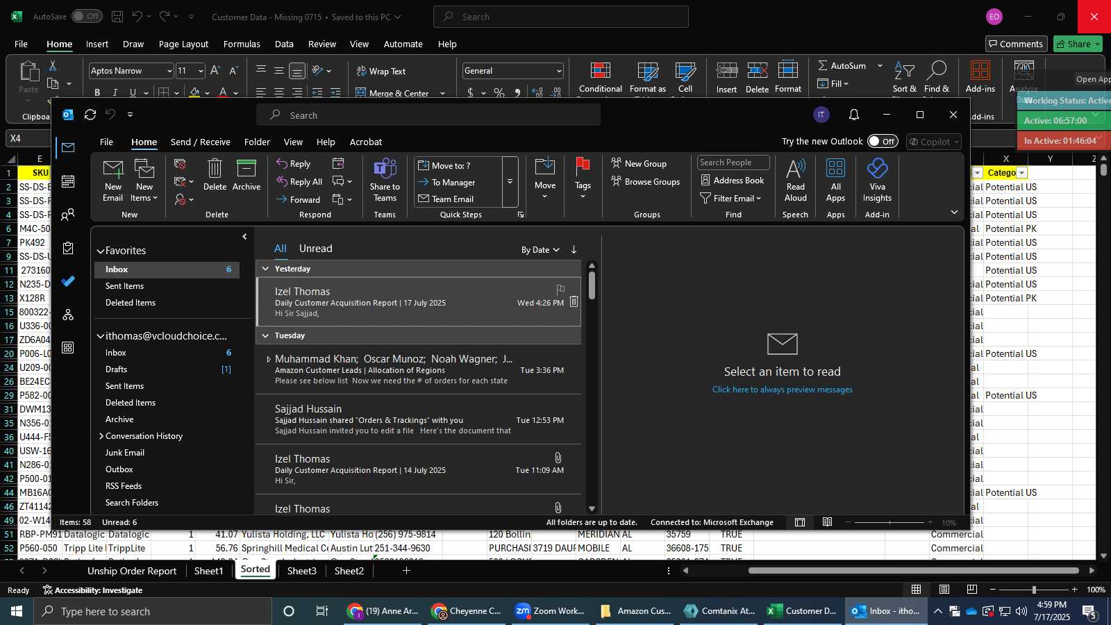Open Address Book in Find group
The height and width of the screenshot is (625, 1111).
click(x=733, y=181)
